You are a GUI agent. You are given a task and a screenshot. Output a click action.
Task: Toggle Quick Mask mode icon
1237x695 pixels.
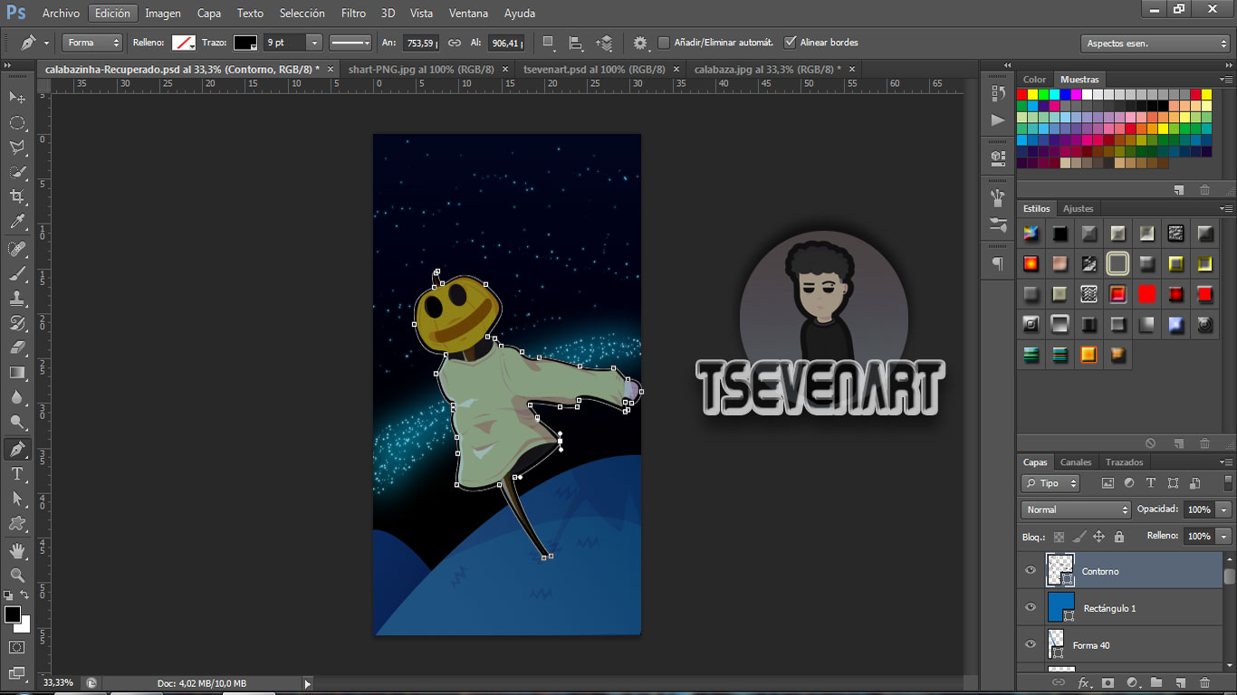coord(17,647)
